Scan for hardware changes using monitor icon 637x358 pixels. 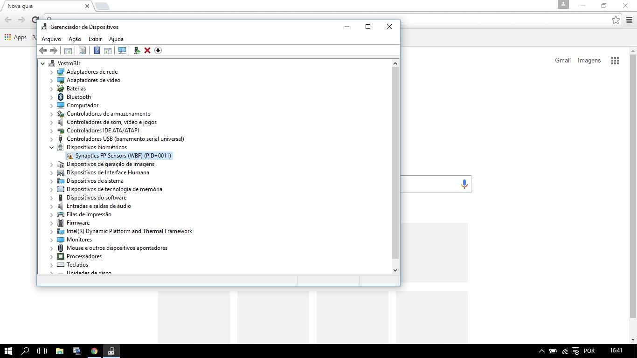point(122,50)
